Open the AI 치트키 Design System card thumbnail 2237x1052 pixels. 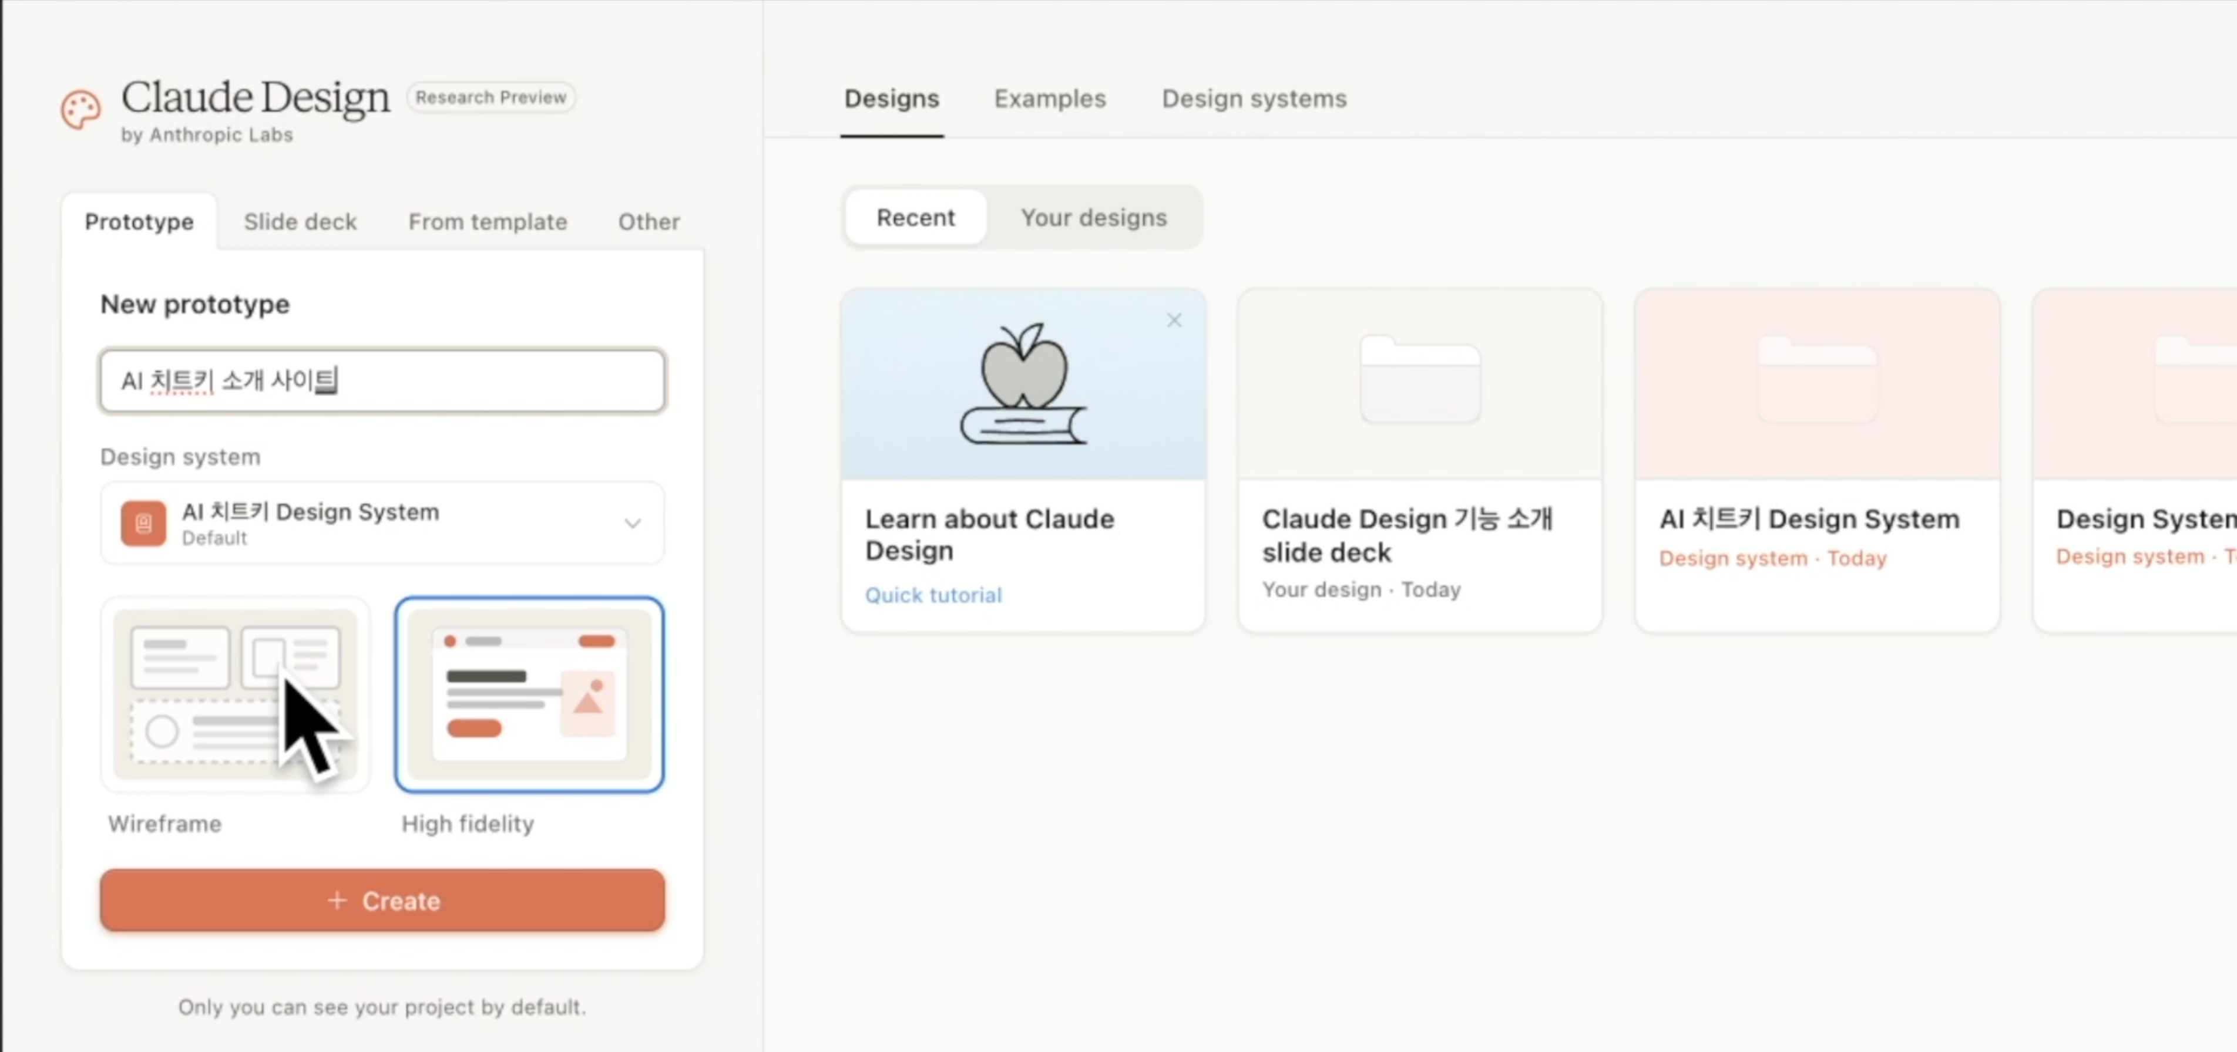(1817, 385)
